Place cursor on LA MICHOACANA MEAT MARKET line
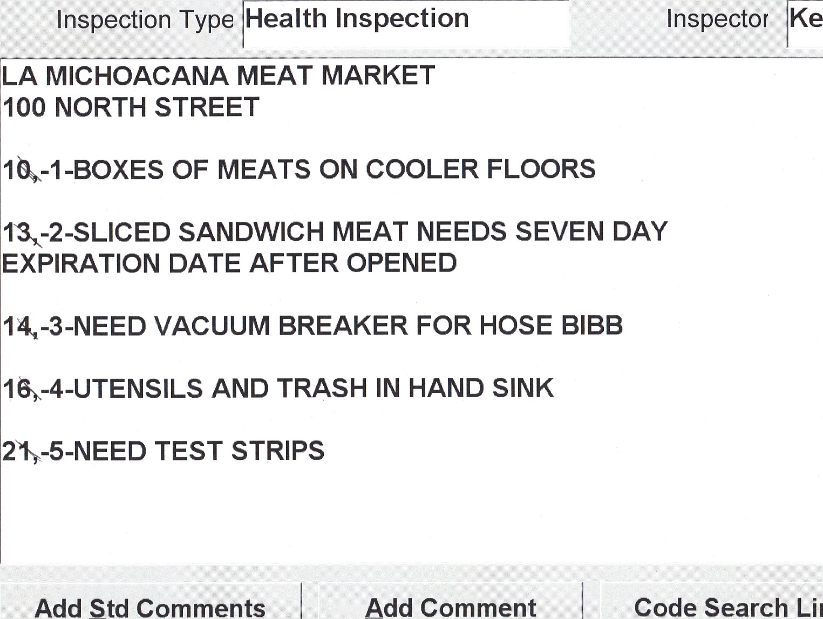823x619 pixels. tap(218, 76)
